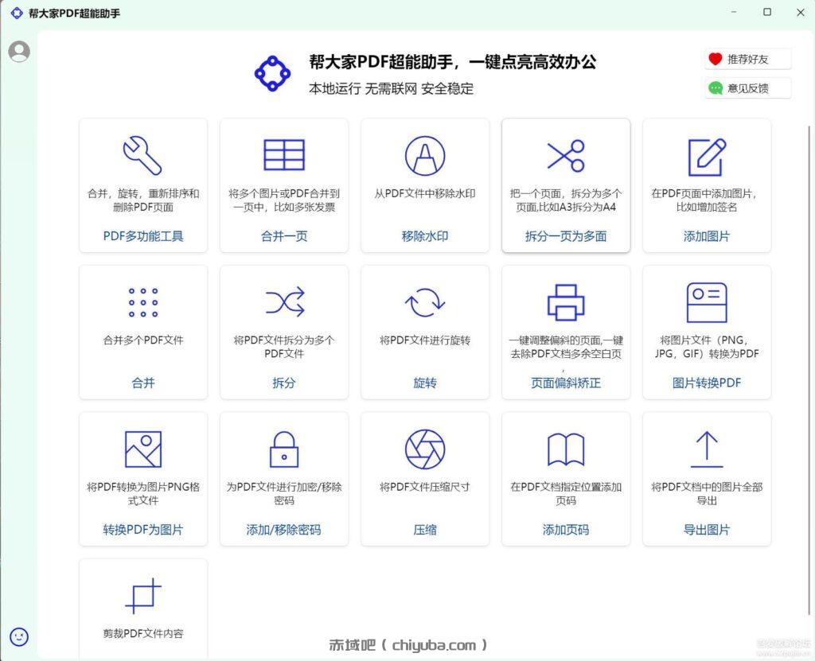Click the smiley face icon bottom left

click(x=19, y=636)
